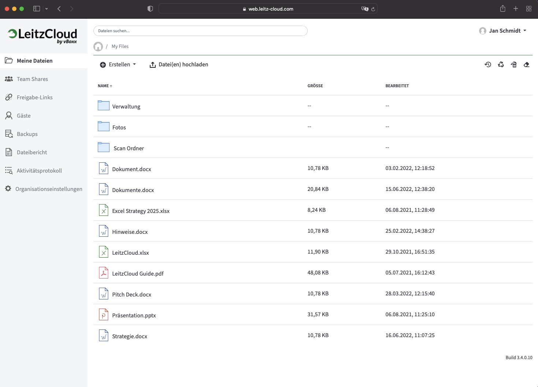Show the browser tab overview grid
Screen dimensions: 538x387
click(x=529, y=9)
